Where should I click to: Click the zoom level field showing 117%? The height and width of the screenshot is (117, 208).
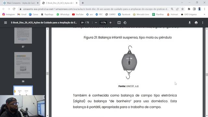coord(103,23)
